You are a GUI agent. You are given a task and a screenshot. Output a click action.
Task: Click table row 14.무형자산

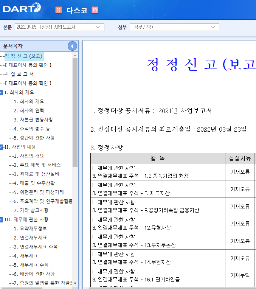158,258
